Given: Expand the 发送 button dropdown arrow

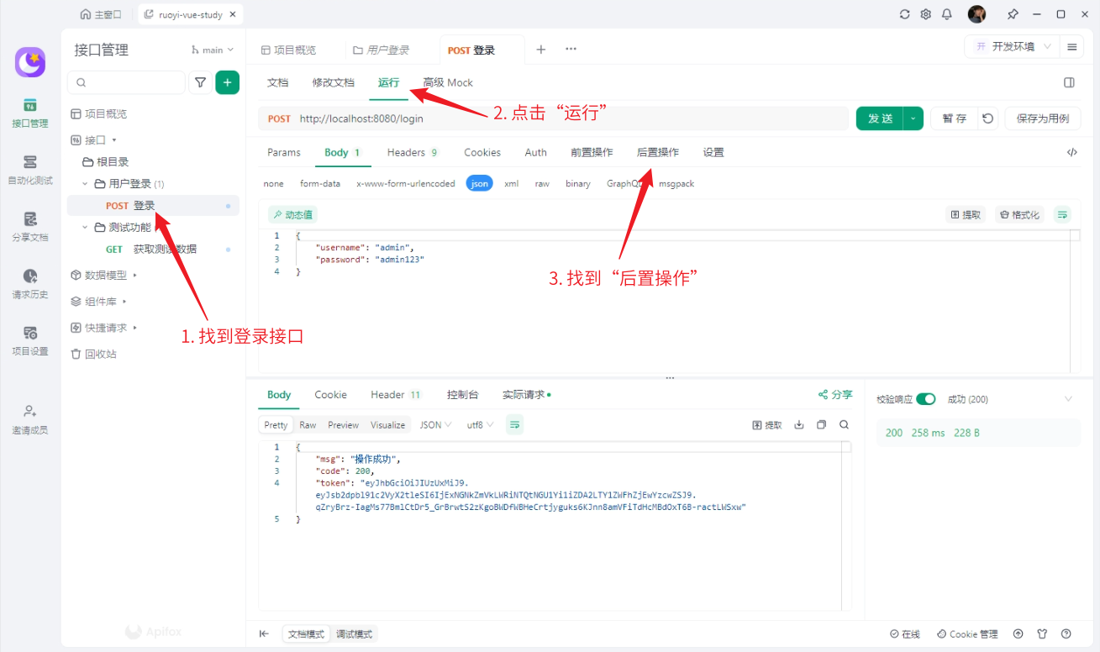Looking at the screenshot, I should pyautogui.click(x=913, y=118).
